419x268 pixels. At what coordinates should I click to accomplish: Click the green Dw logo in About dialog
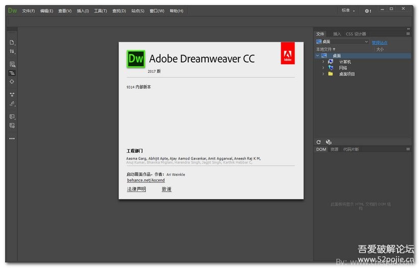pos(136,59)
